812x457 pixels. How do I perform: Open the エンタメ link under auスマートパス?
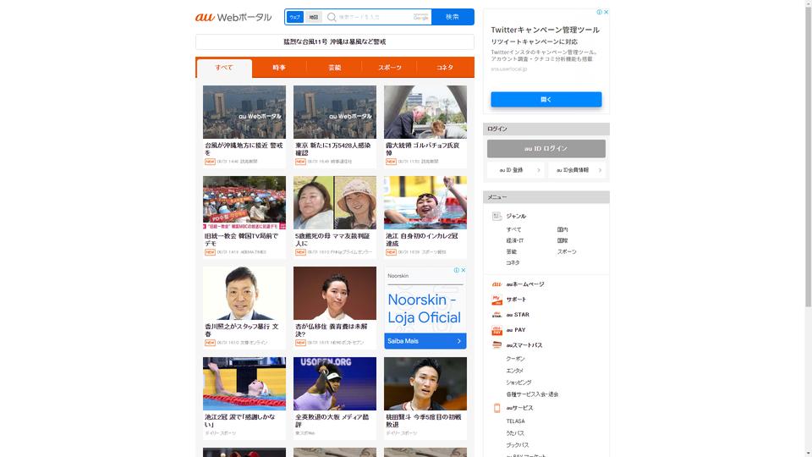coord(515,371)
